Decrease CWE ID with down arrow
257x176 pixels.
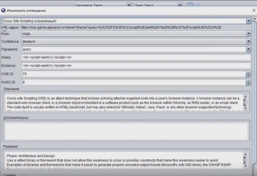248,75
